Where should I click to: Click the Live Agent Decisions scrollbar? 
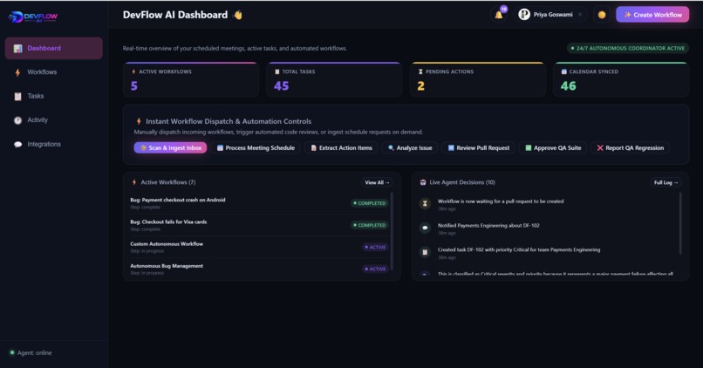680,223
